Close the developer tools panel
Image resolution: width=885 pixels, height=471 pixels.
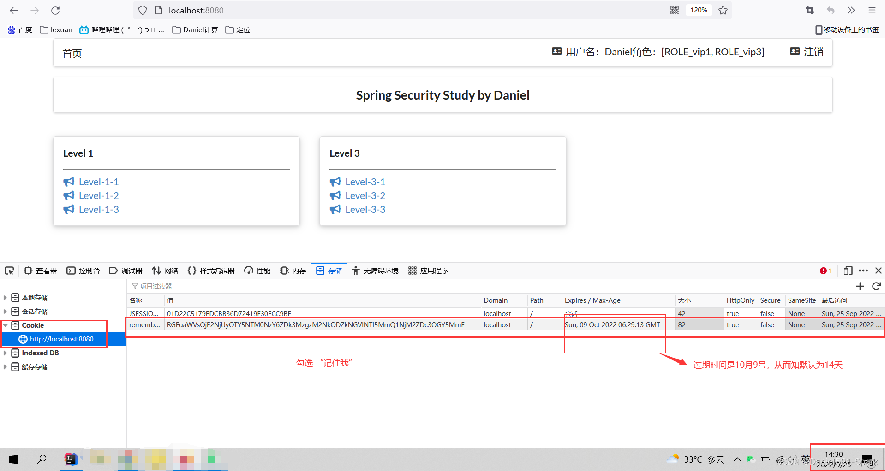coord(879,271)
